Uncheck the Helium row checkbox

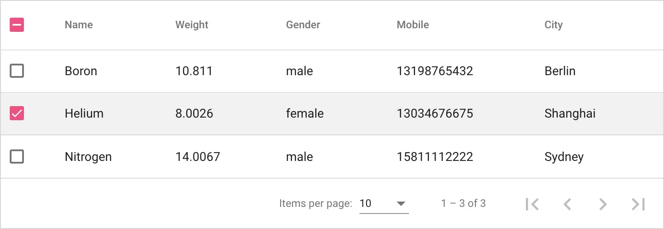(17, 114)
